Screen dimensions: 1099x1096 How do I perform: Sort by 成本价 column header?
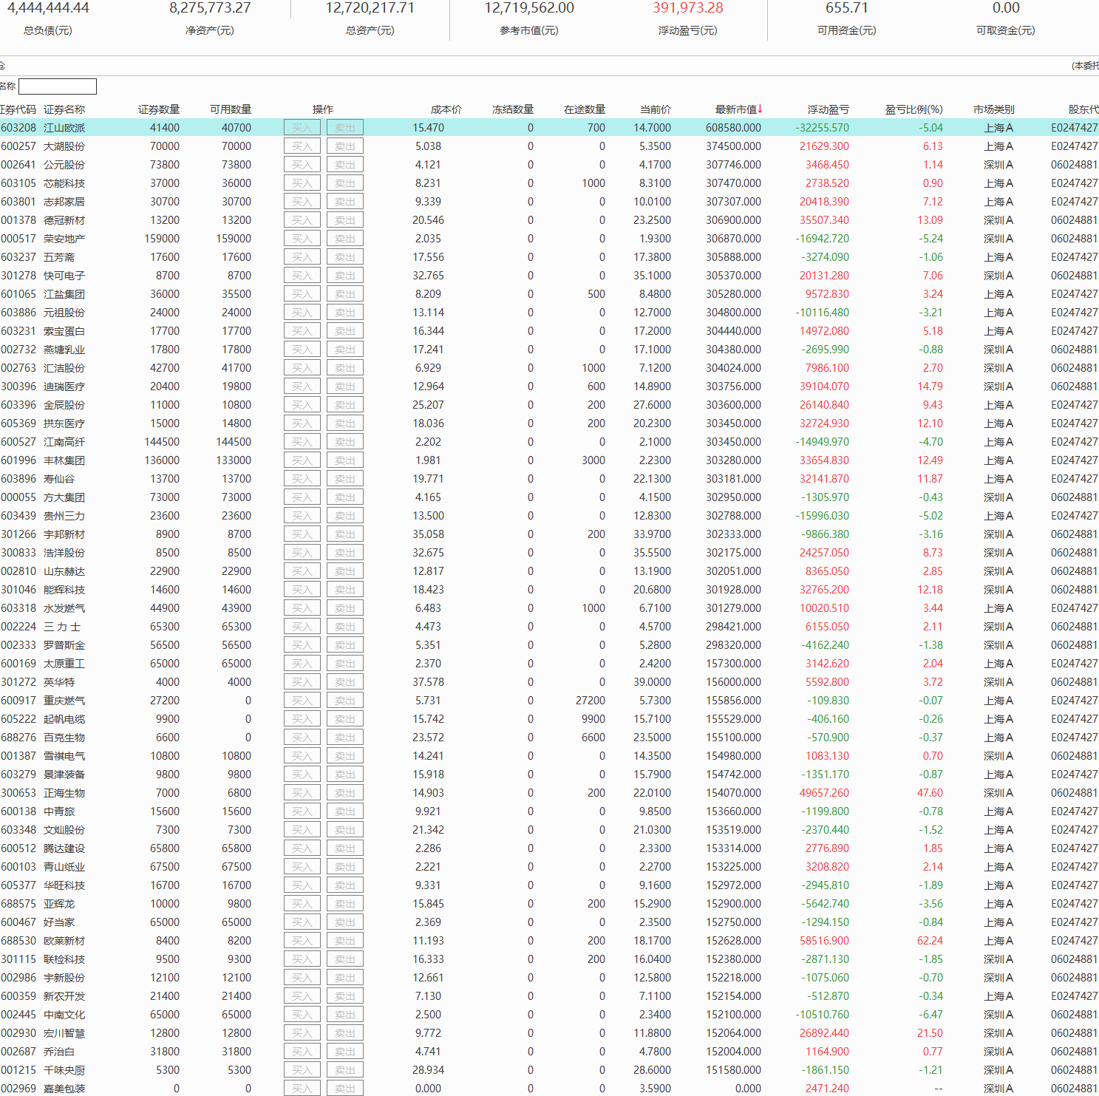[446, 109]
